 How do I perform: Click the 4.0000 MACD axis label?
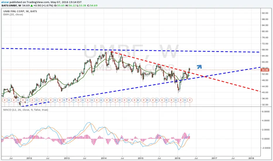point(266,121)
